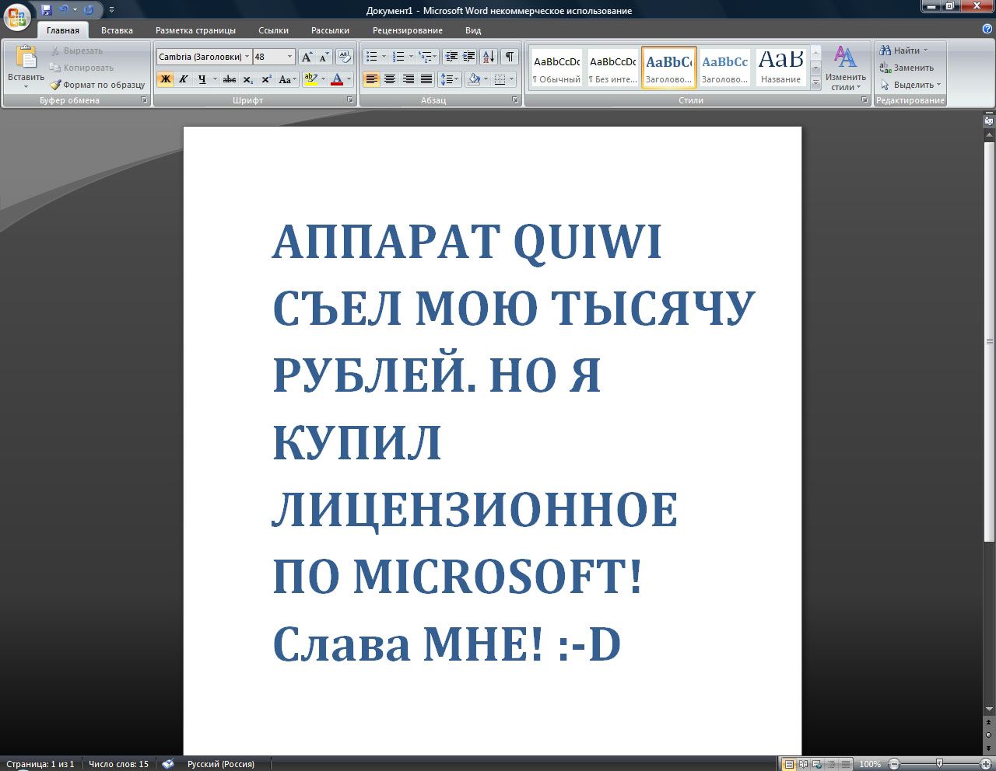996x771 pixels.
Task: Toggle underline Ч formatting
Action: point(202,79)
